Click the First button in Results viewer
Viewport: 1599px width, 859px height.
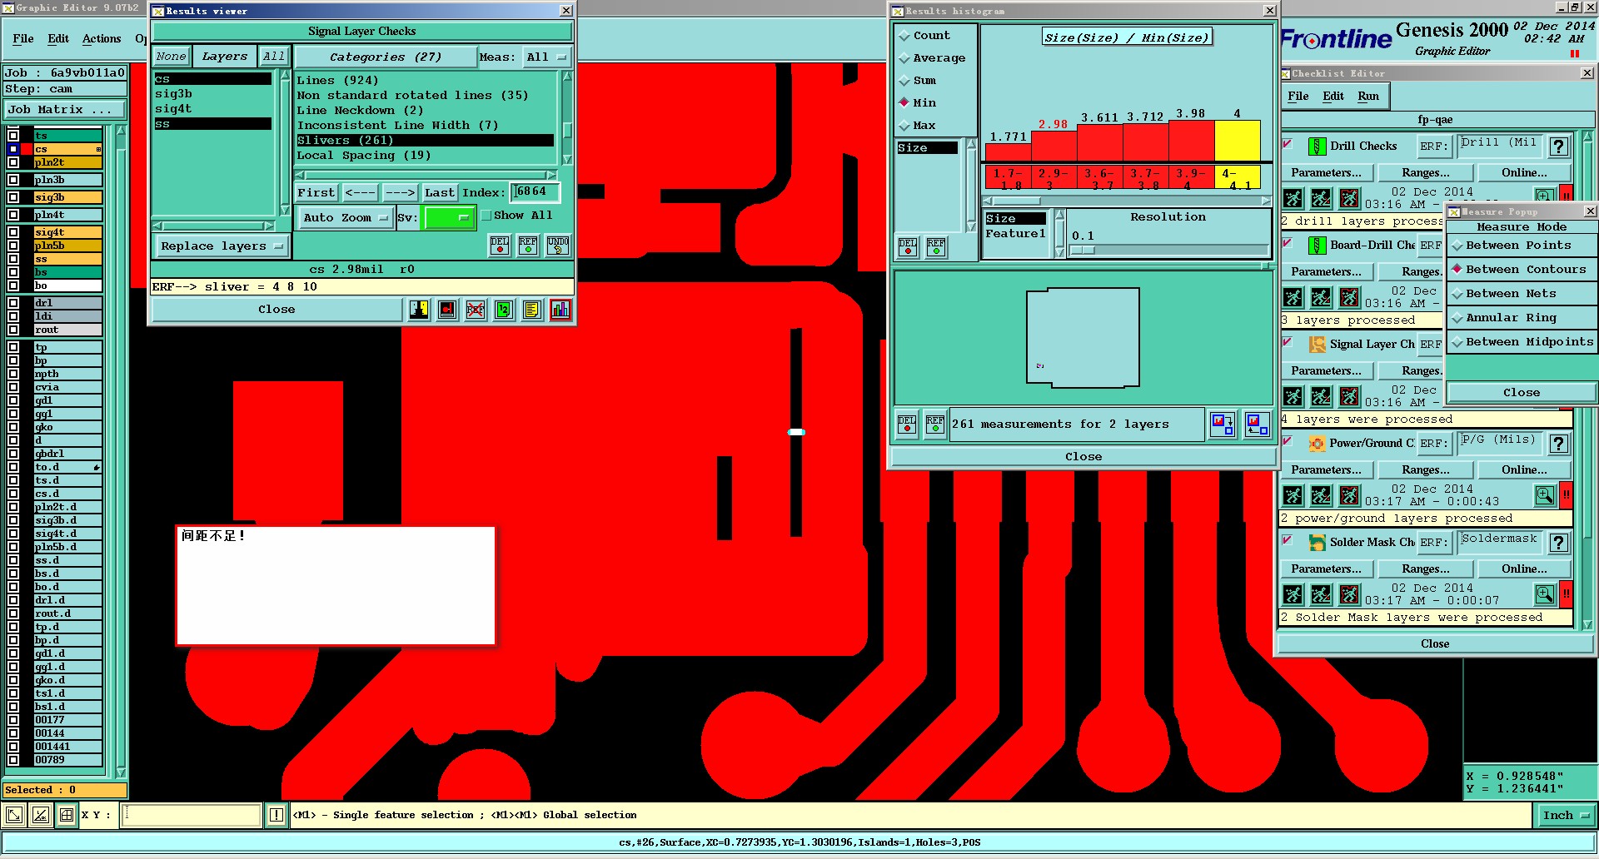316,193
